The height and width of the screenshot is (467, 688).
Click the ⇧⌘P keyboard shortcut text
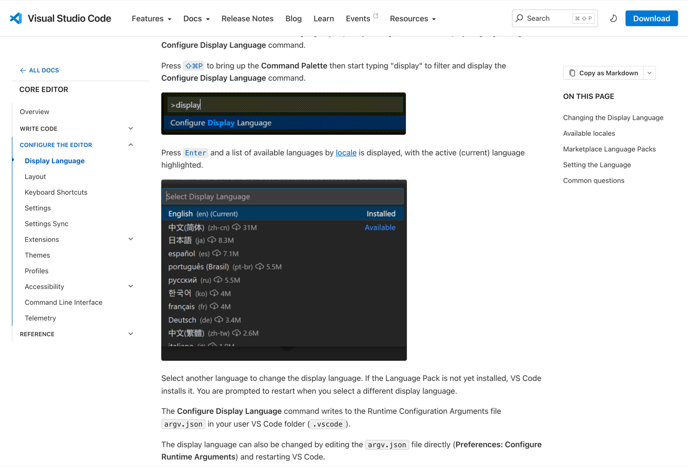click(x=194, y=66)
